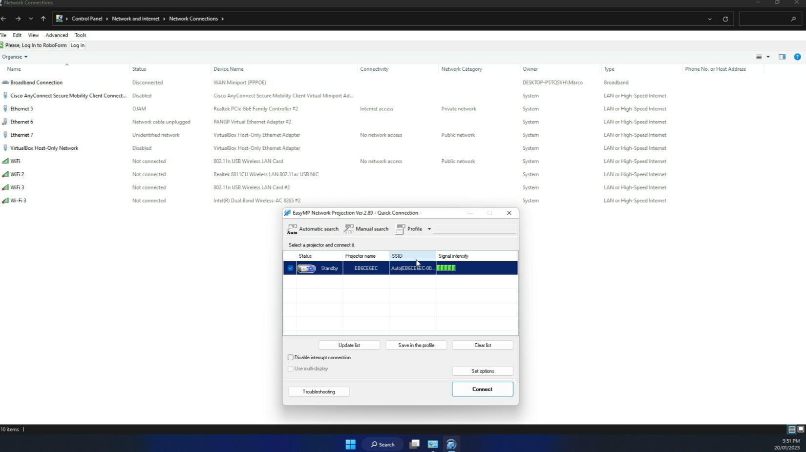Enable Disable interrupt connection option
The width and height of the screenshot is (806, 452).
pyautogui.click(x=291, y=357)
